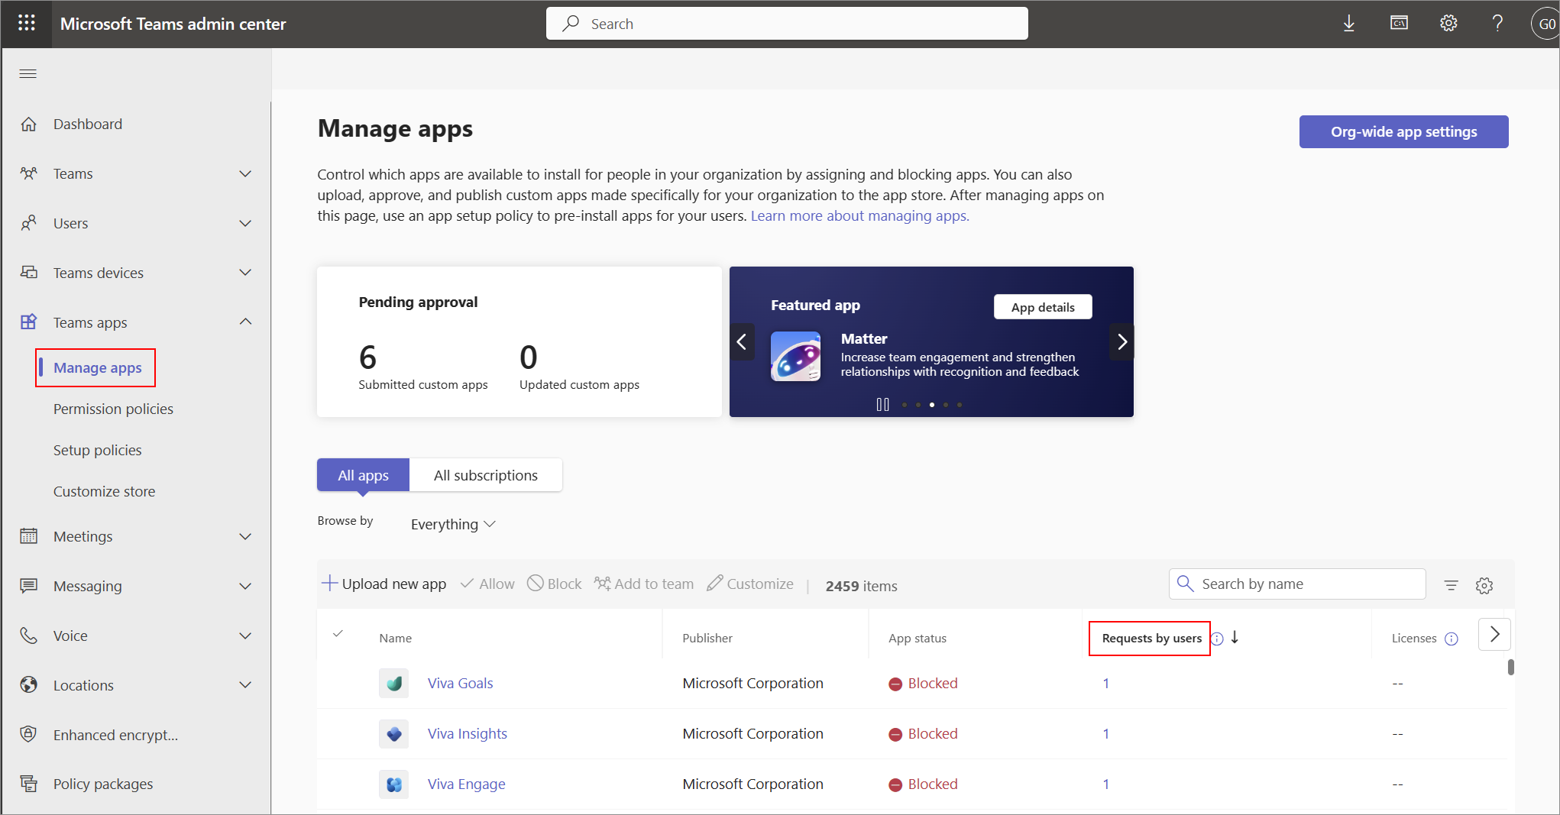Open the help question mark icon
Image resolution: width=1560 pixels, height=815 pixels.
pyautogui.click(x=1497, y=24)
